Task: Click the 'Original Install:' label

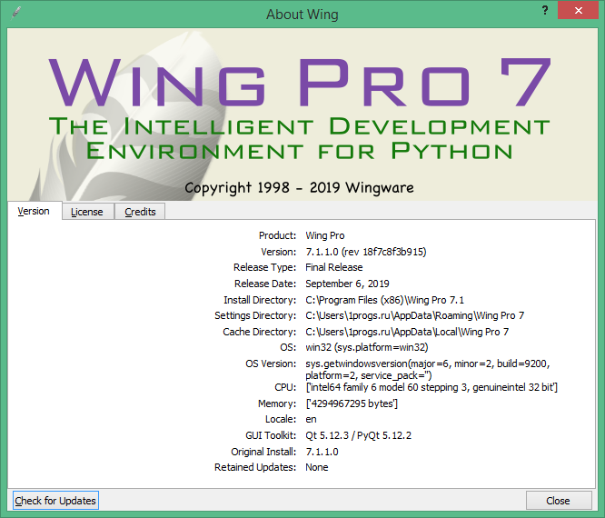Action: coord(263,452)
